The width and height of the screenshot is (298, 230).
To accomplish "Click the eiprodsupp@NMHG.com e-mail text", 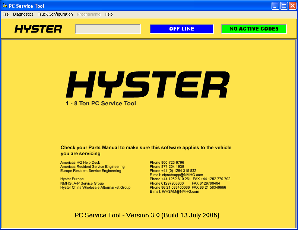I will coord(176,175).
